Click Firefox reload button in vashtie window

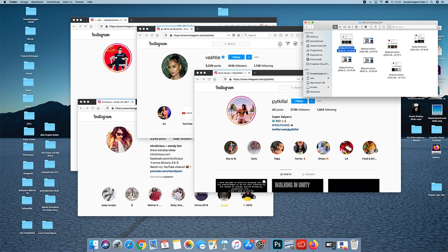tap(152, 35)
